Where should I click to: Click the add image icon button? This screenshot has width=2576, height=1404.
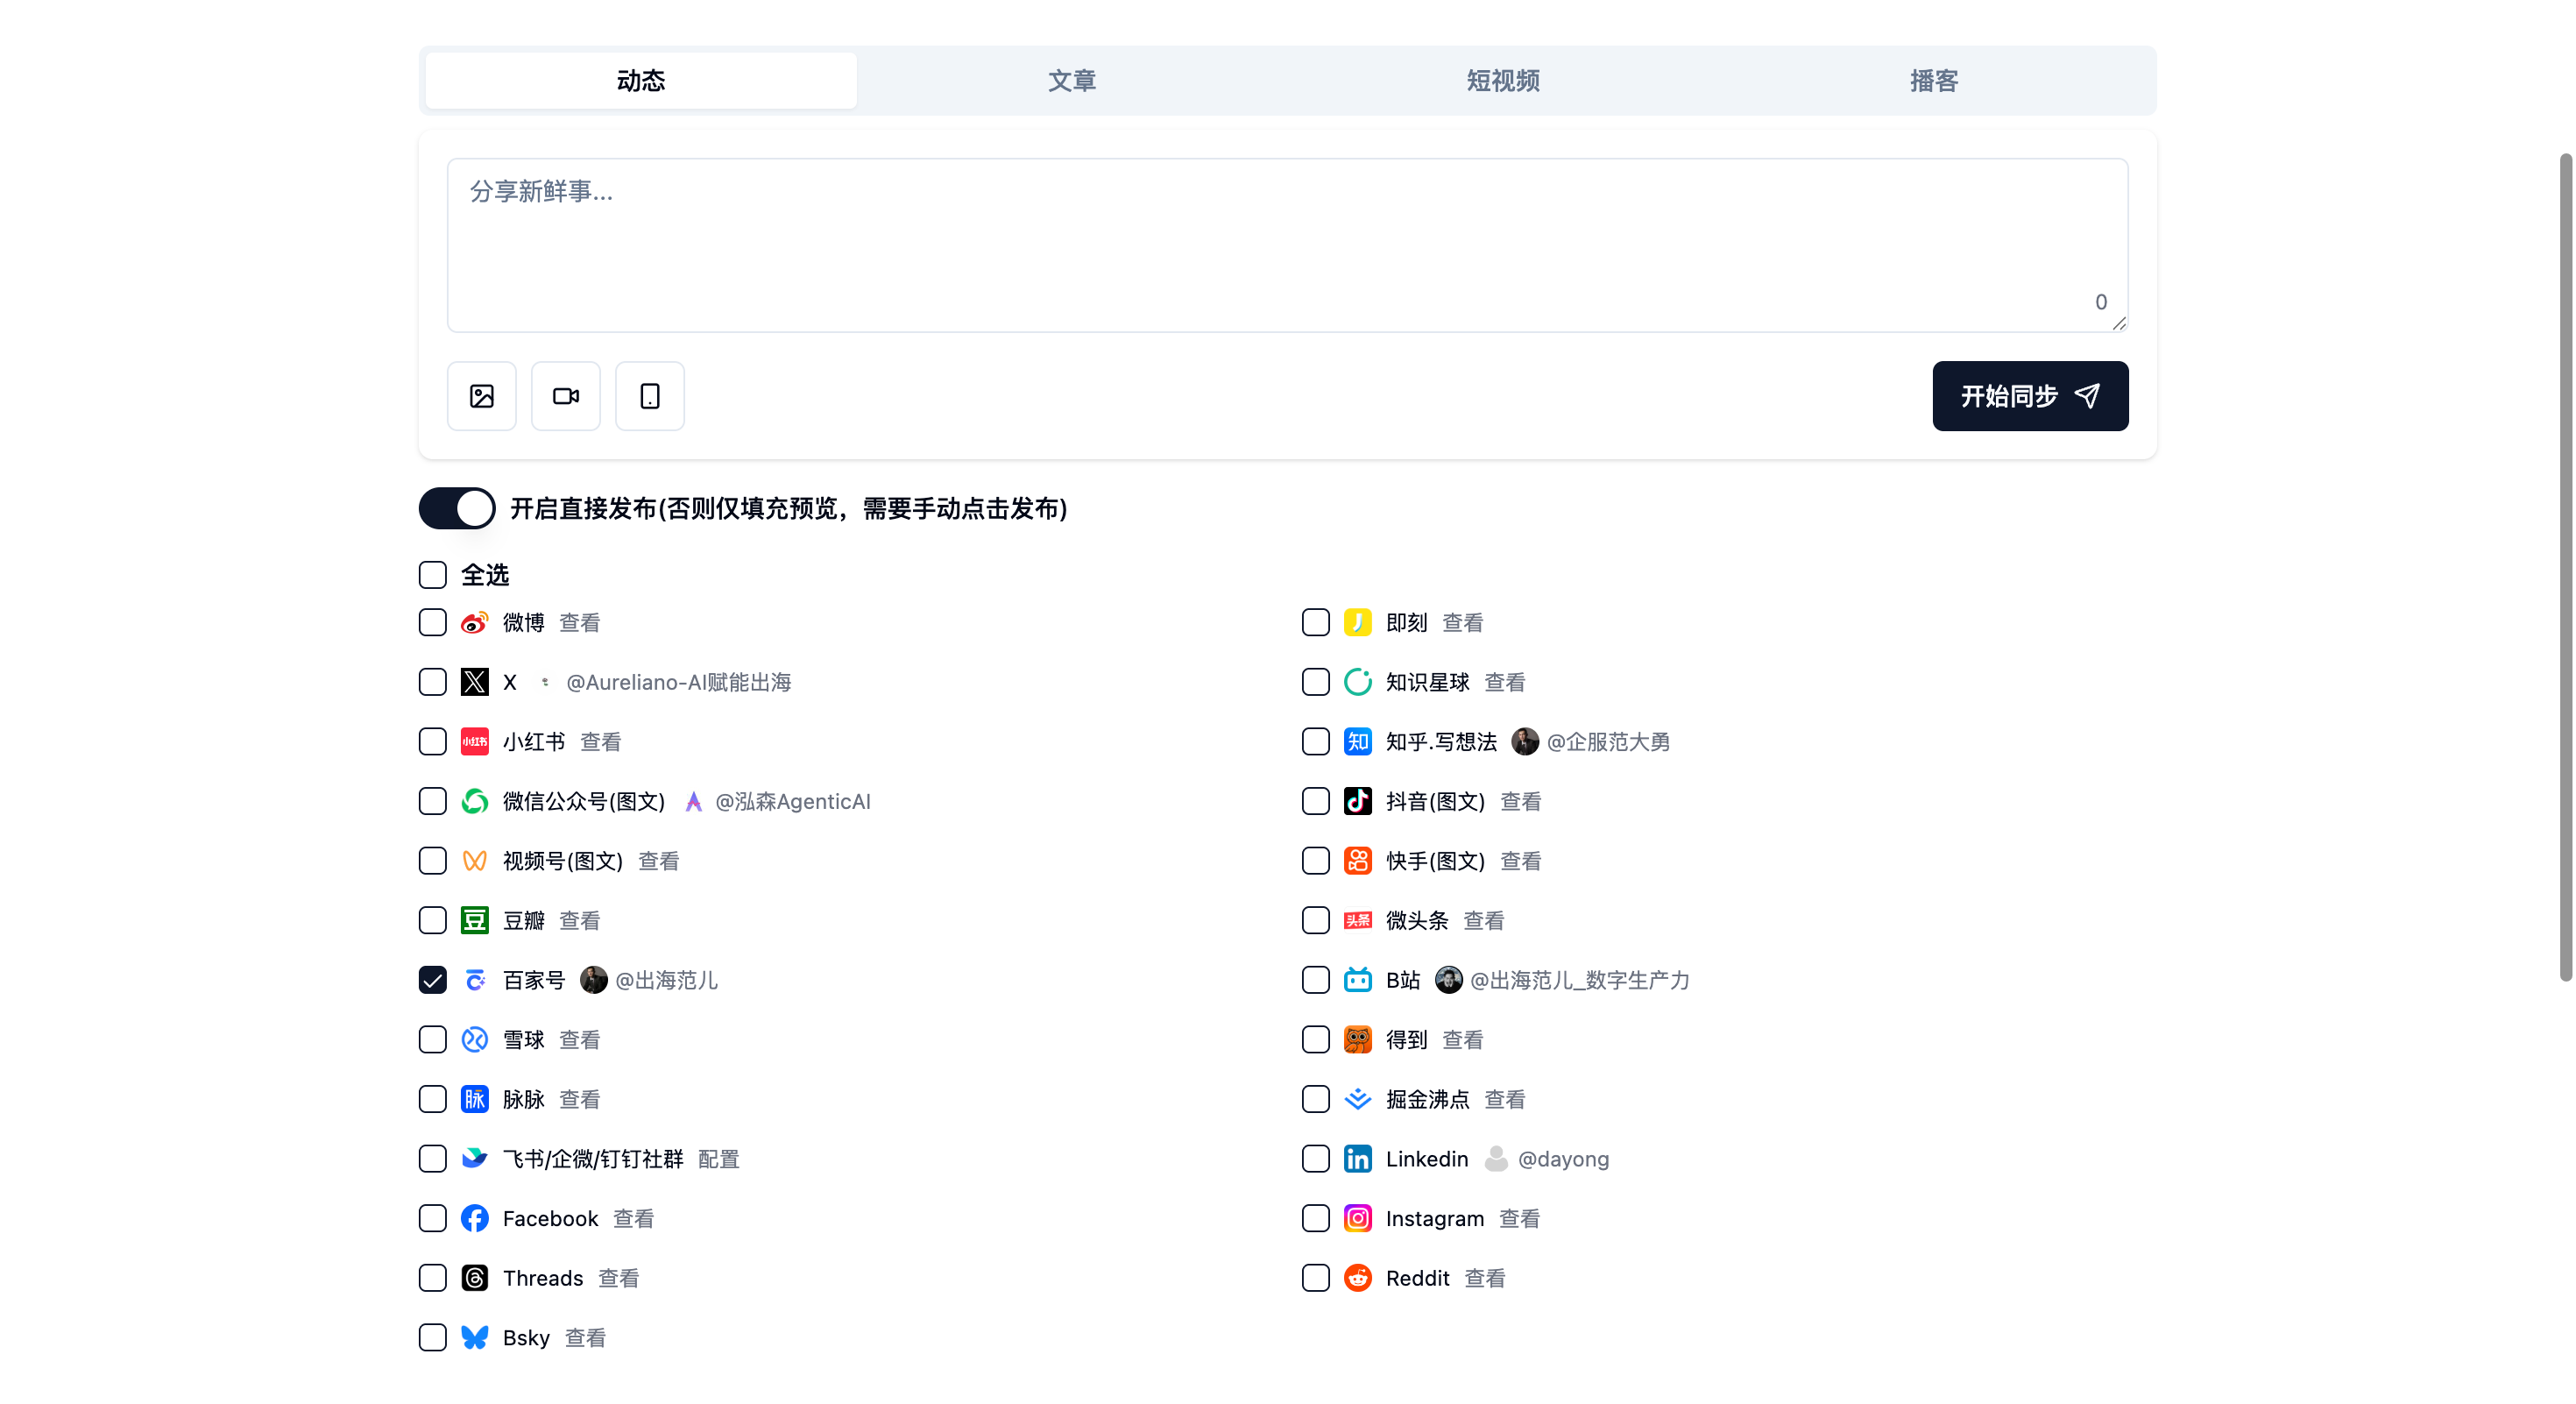coord(481,396)
